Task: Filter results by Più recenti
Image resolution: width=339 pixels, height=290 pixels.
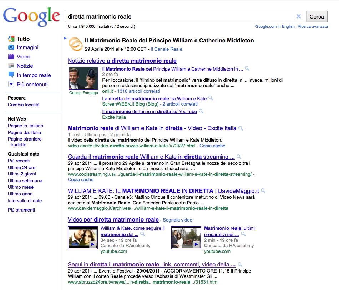Action: 19,161
